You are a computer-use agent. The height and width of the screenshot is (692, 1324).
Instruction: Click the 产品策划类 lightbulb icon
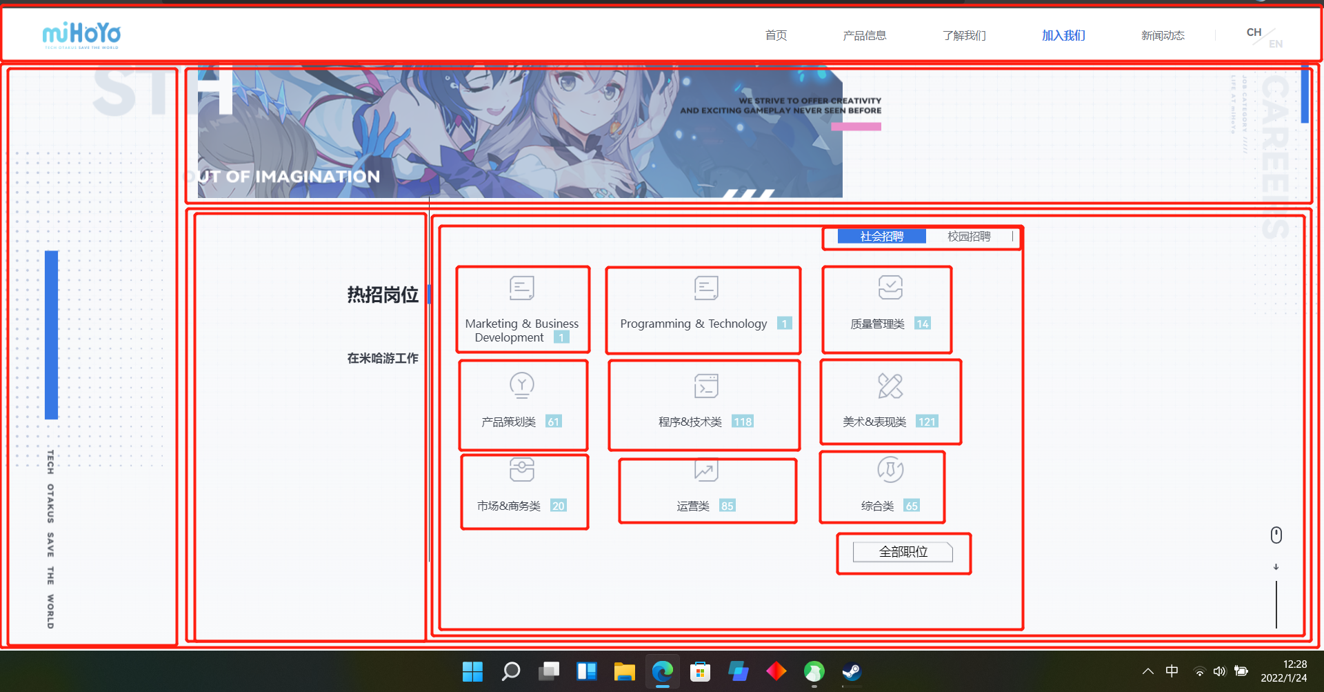click(522, 385)
